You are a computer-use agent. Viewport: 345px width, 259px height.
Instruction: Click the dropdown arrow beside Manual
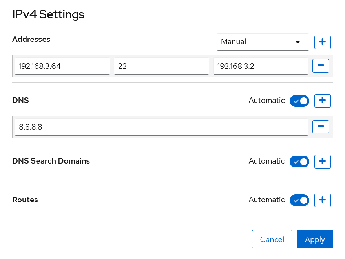tap(298, 42)
